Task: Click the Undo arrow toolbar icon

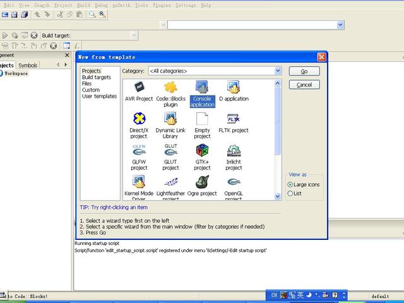Action: coord(37,15)
